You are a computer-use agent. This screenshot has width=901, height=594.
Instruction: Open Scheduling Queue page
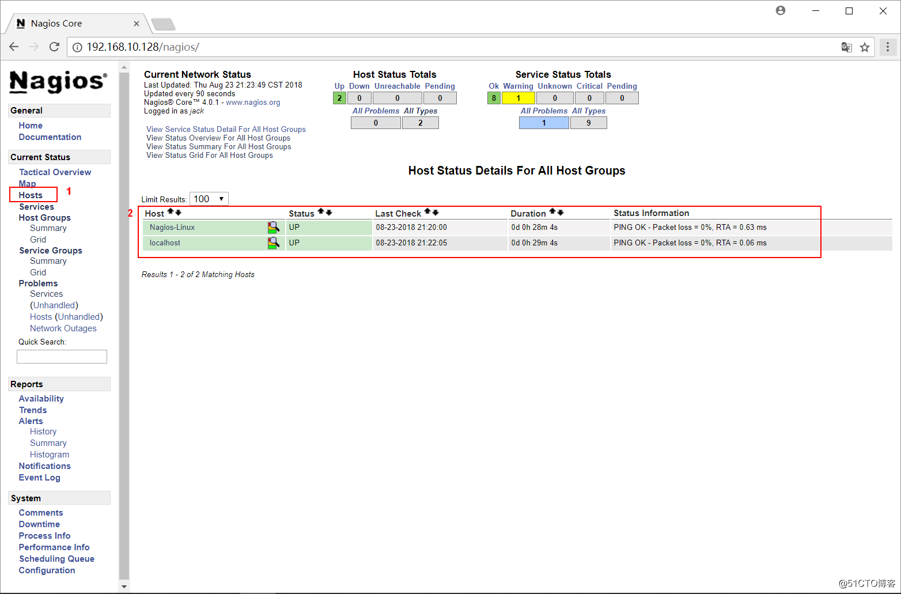56,559
